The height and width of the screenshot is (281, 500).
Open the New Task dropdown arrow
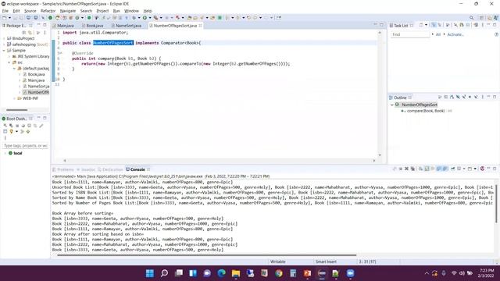pos(426,25)
